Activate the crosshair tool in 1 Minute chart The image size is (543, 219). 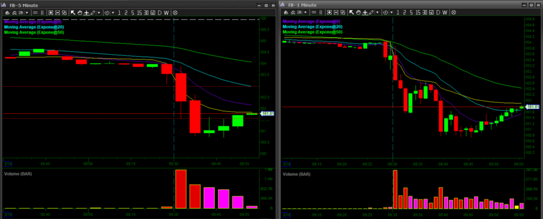point(364,12)
